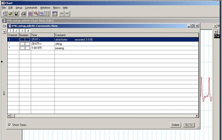Click the horizontal scrollbar thumb

point(13,116)
